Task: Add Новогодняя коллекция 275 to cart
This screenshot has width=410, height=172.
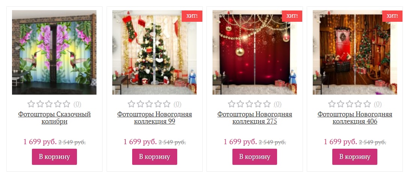Action: pyautogui.click(x=255, y=157)
